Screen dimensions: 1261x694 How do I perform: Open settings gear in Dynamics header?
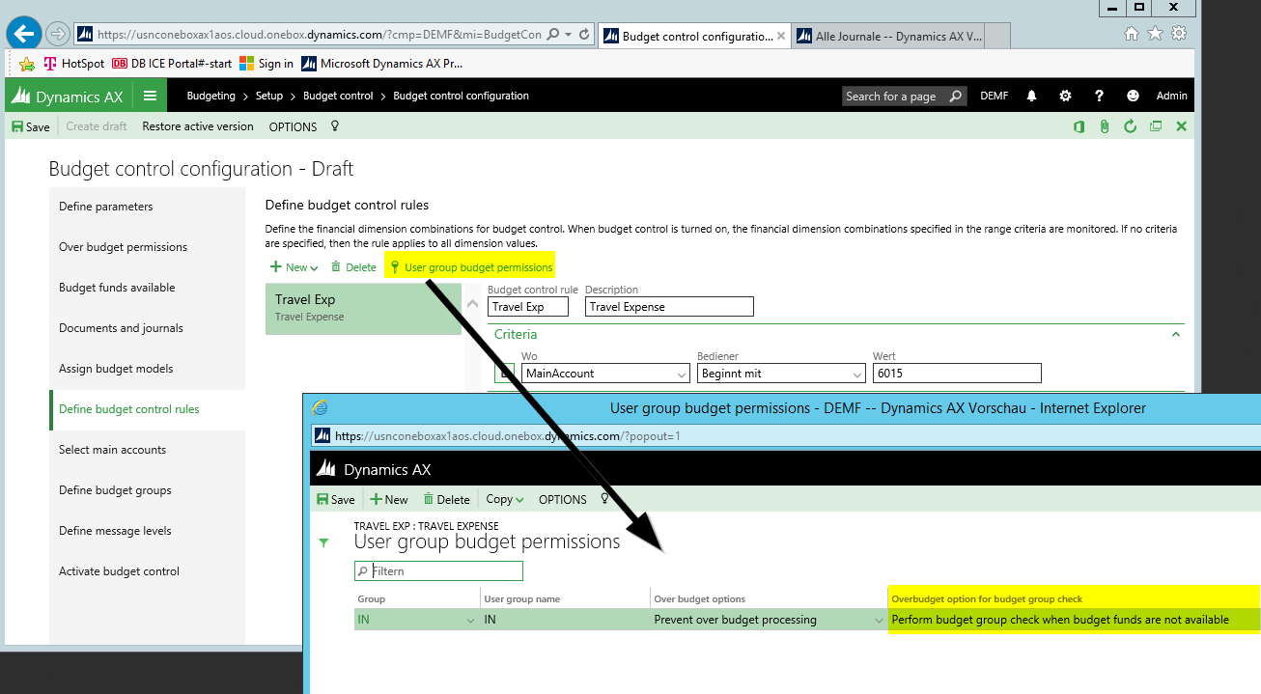point(1065,96)
